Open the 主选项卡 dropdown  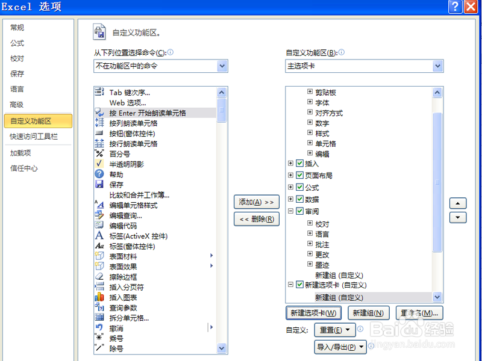(437, 66)
